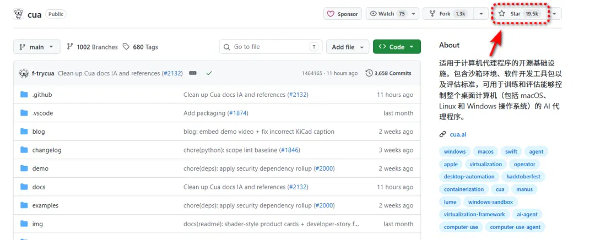Expand commit details ellipsis button
Screen dimensions: 595x240
[193, 73]
